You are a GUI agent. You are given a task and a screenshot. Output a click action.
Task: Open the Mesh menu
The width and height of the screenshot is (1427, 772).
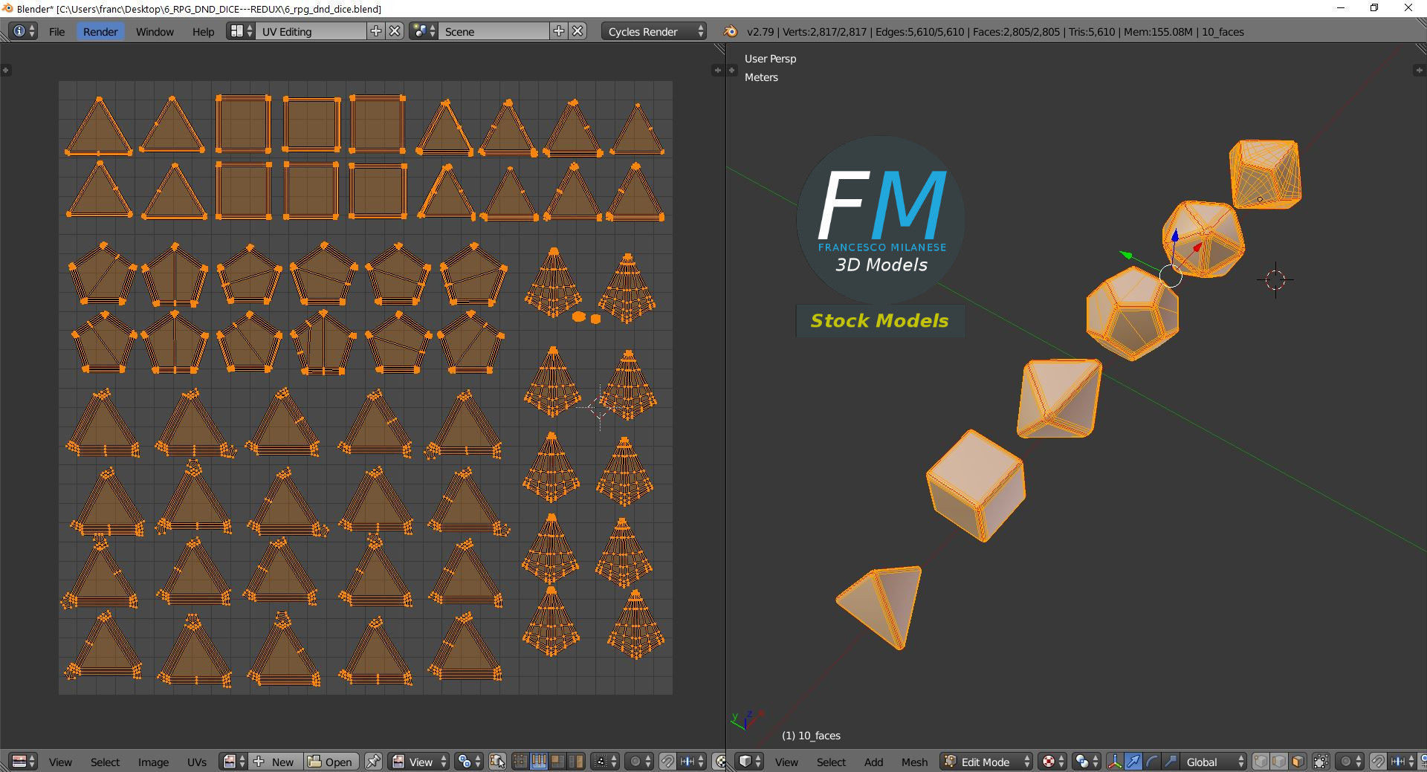click(914, 762)
